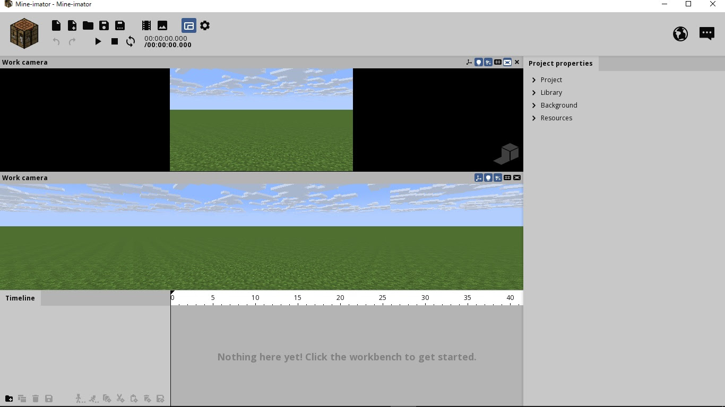Toggle grid overlay in top Work camera view
Image resolution: width=725 pixels, height=407 pixels.
[498, 62]
